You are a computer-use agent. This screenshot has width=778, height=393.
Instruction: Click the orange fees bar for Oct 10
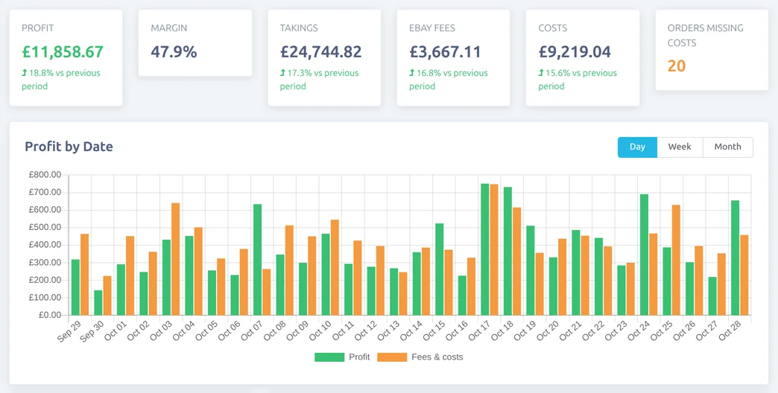click(x=335, y=268)
